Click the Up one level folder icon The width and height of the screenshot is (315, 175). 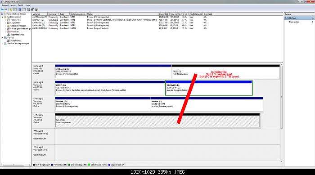pos(11,9)
